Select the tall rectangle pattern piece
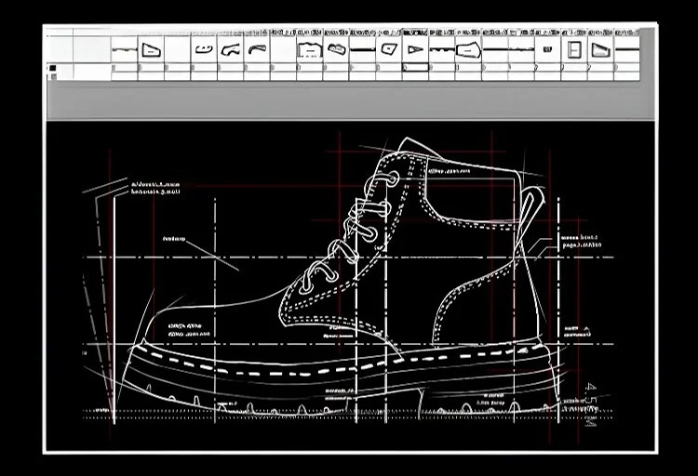This screenshot has height=476, width=698. (x=574, y=50)
